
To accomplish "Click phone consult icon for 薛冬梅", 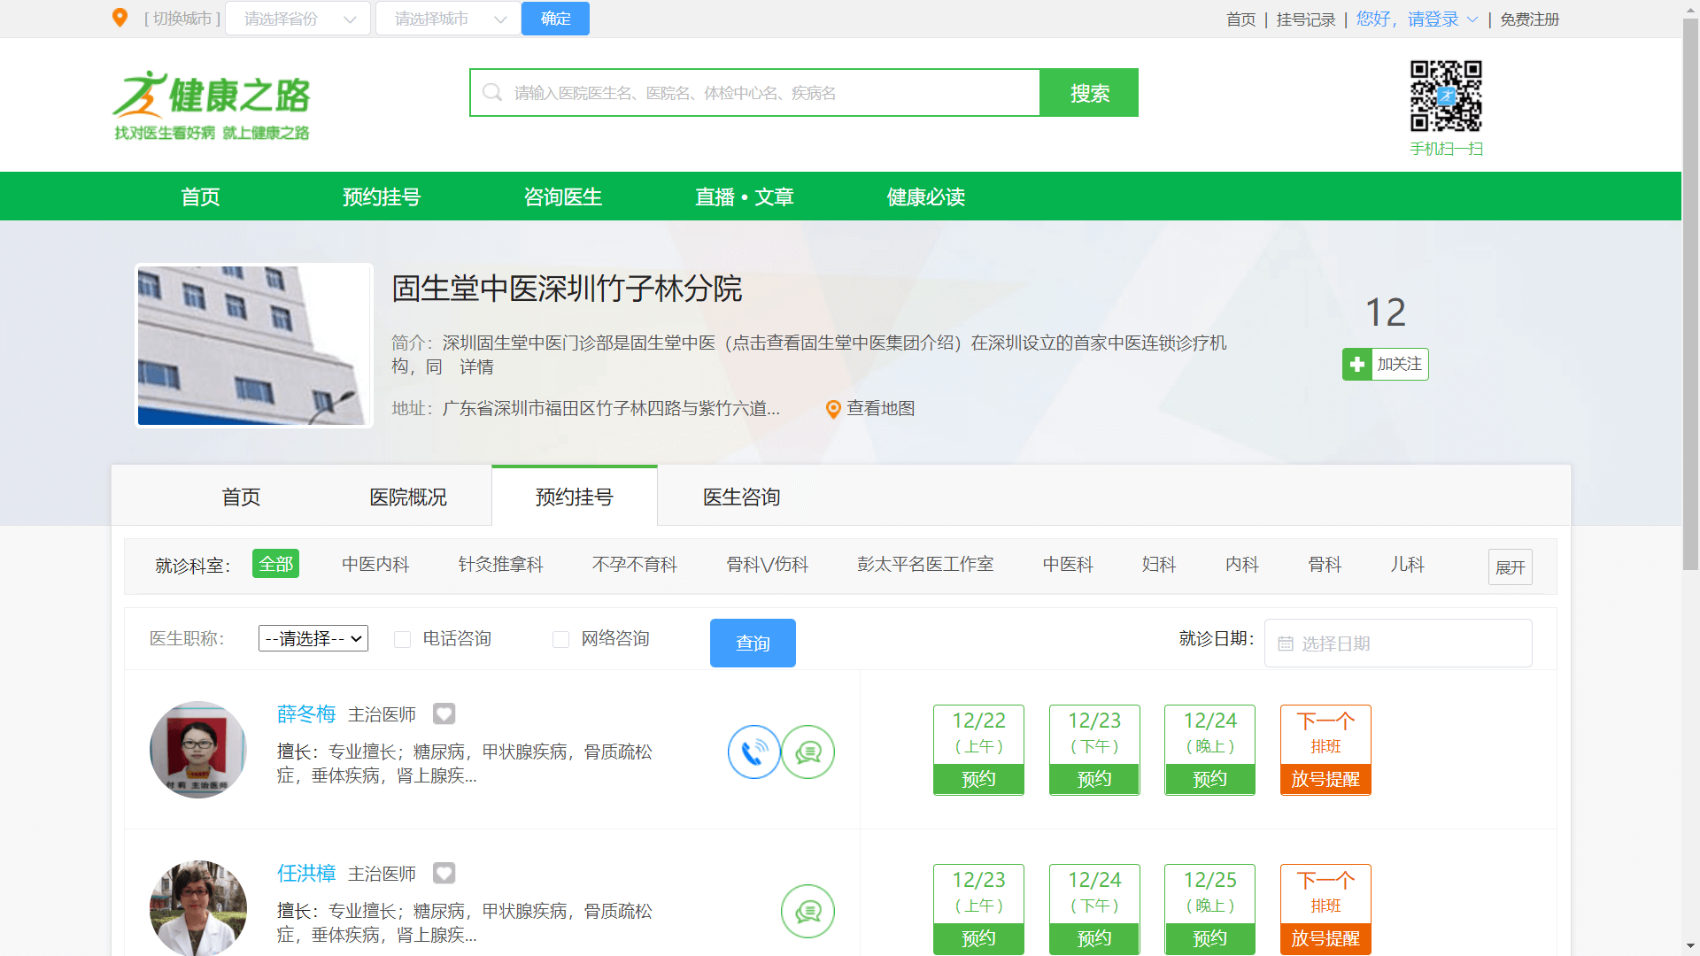I will (754, 752).
